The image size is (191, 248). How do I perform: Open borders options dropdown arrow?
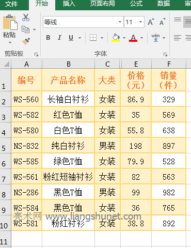point(102,38)
